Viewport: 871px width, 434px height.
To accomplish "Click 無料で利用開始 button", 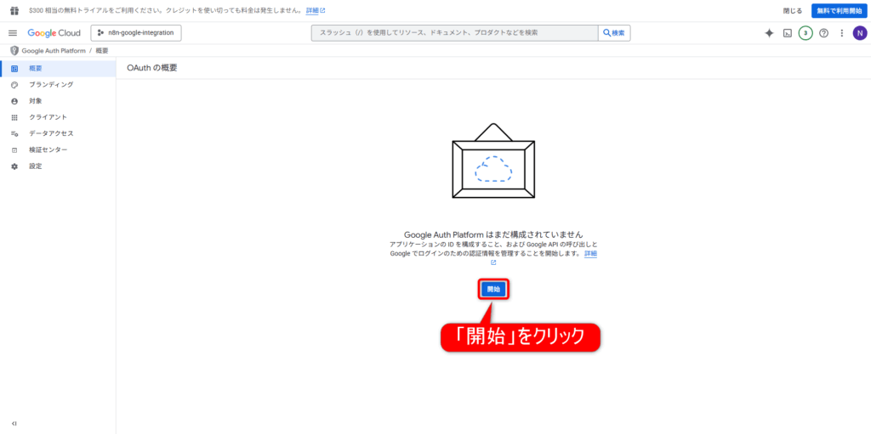I will tap(839, 10).
